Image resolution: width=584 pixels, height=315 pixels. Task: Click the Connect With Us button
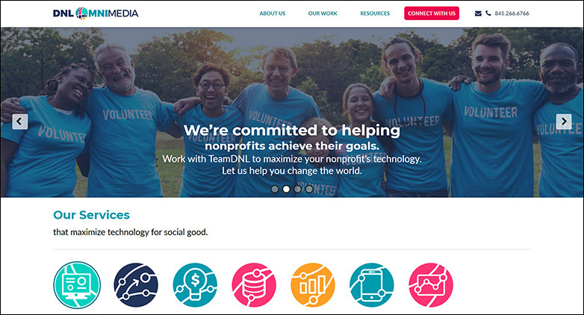point(432,13)
